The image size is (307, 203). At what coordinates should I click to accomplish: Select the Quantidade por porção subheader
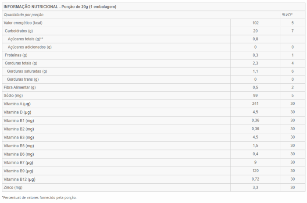click(24, 15)
